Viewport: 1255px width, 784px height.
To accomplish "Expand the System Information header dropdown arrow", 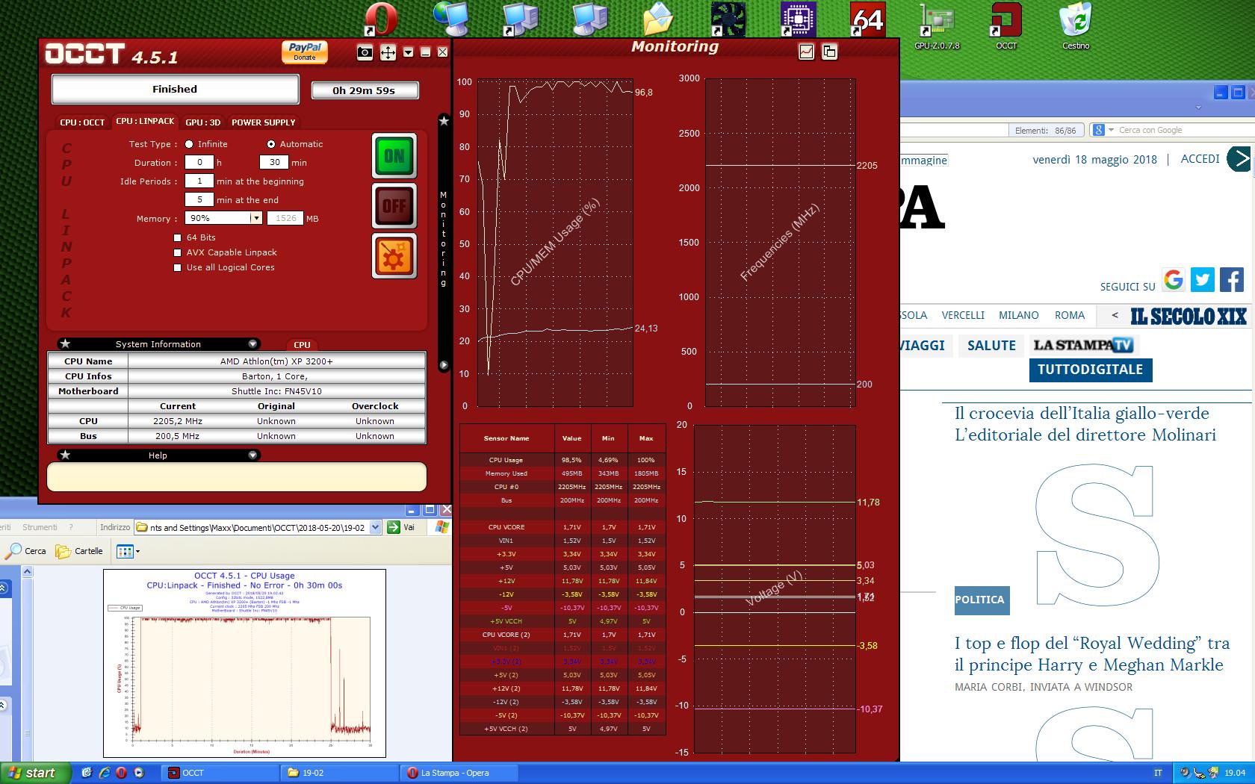I will click(252, 343).
